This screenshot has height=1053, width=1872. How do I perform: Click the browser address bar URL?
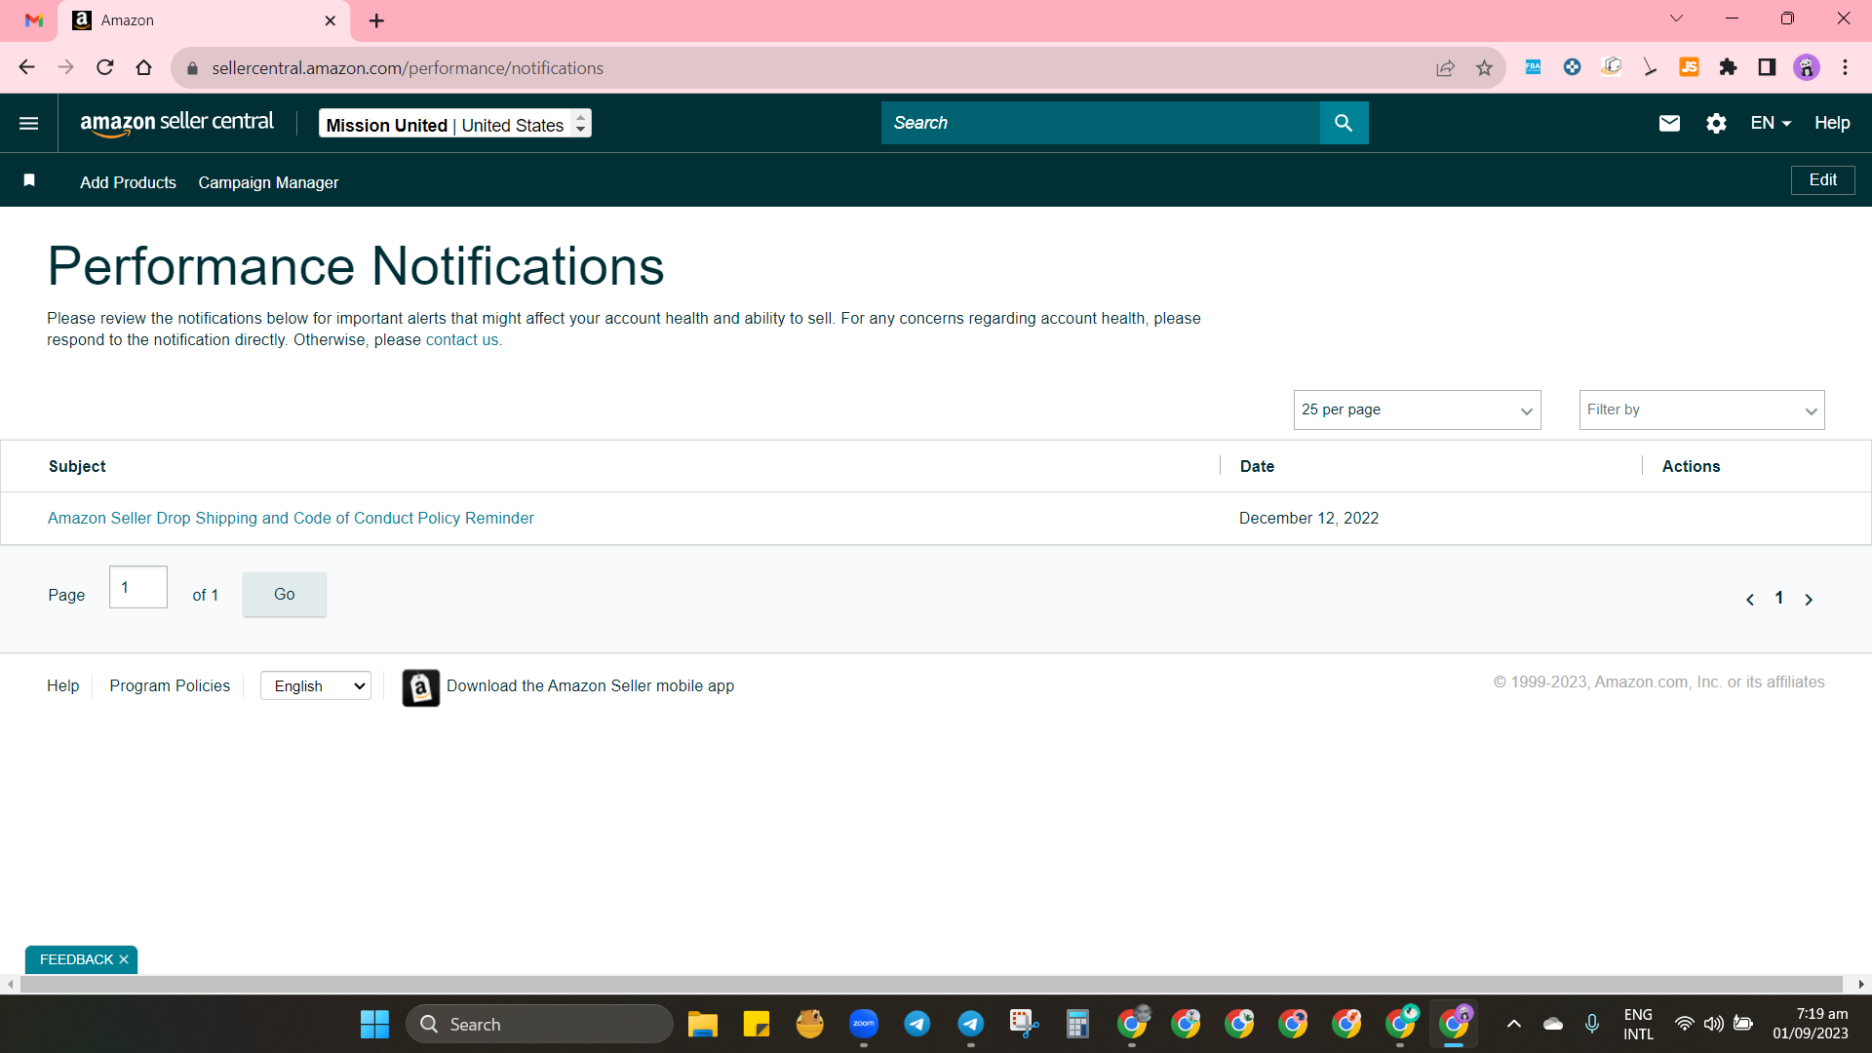408,68
